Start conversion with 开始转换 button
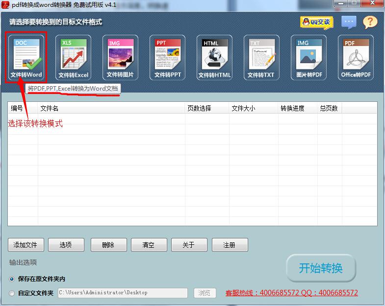This screenshot has width=385, height=306. (x=321, y=268)
